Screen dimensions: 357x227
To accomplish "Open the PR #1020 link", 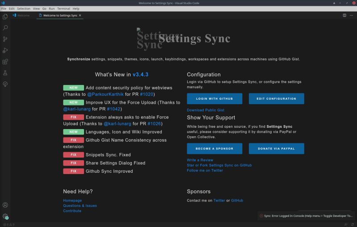I will click(x=147, y=94).
